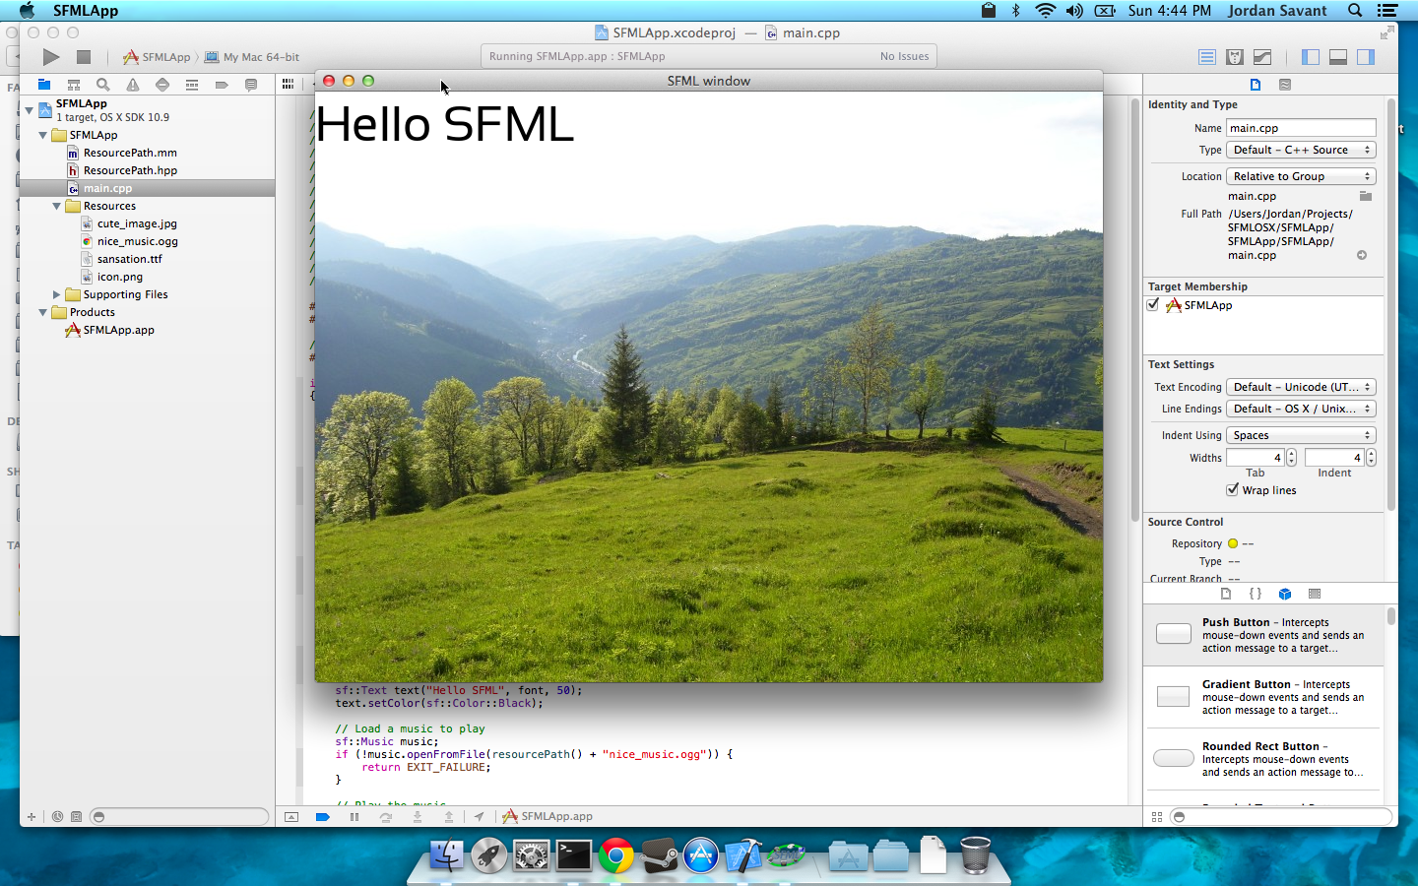
Task: Expand the Supporting Files folder
Action: point(57,294)
